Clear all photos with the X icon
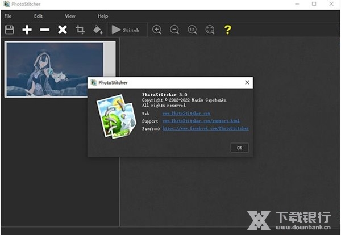 tap(63, 30)
